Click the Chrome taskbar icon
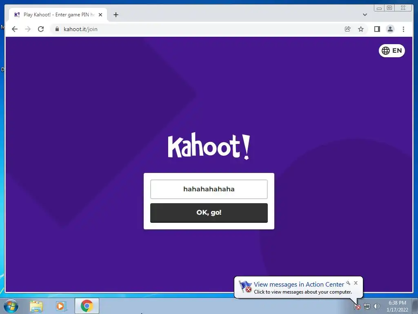The image size is (418, 314). click(87, 306)
